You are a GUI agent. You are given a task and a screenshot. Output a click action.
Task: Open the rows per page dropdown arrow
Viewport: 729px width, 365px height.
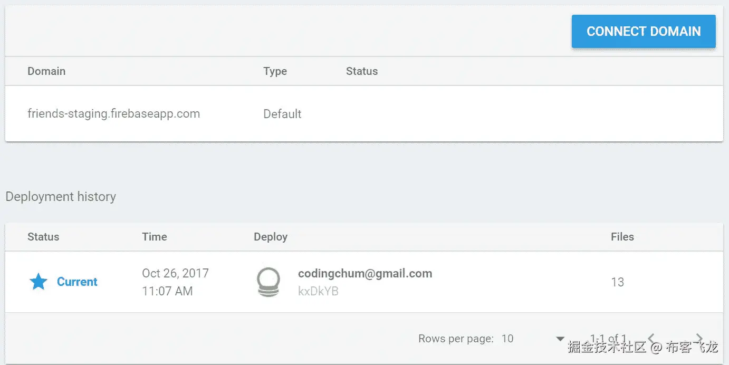point(560,339)
